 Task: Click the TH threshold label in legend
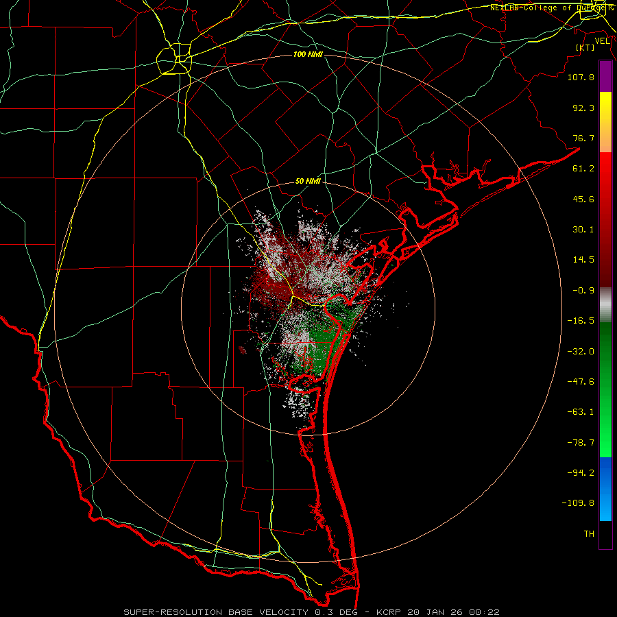click(x=589, y=534)
